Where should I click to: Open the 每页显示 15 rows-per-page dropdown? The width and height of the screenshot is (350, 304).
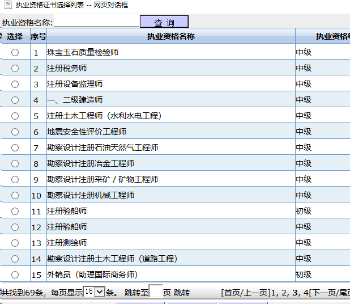click(x=94, y=292)
